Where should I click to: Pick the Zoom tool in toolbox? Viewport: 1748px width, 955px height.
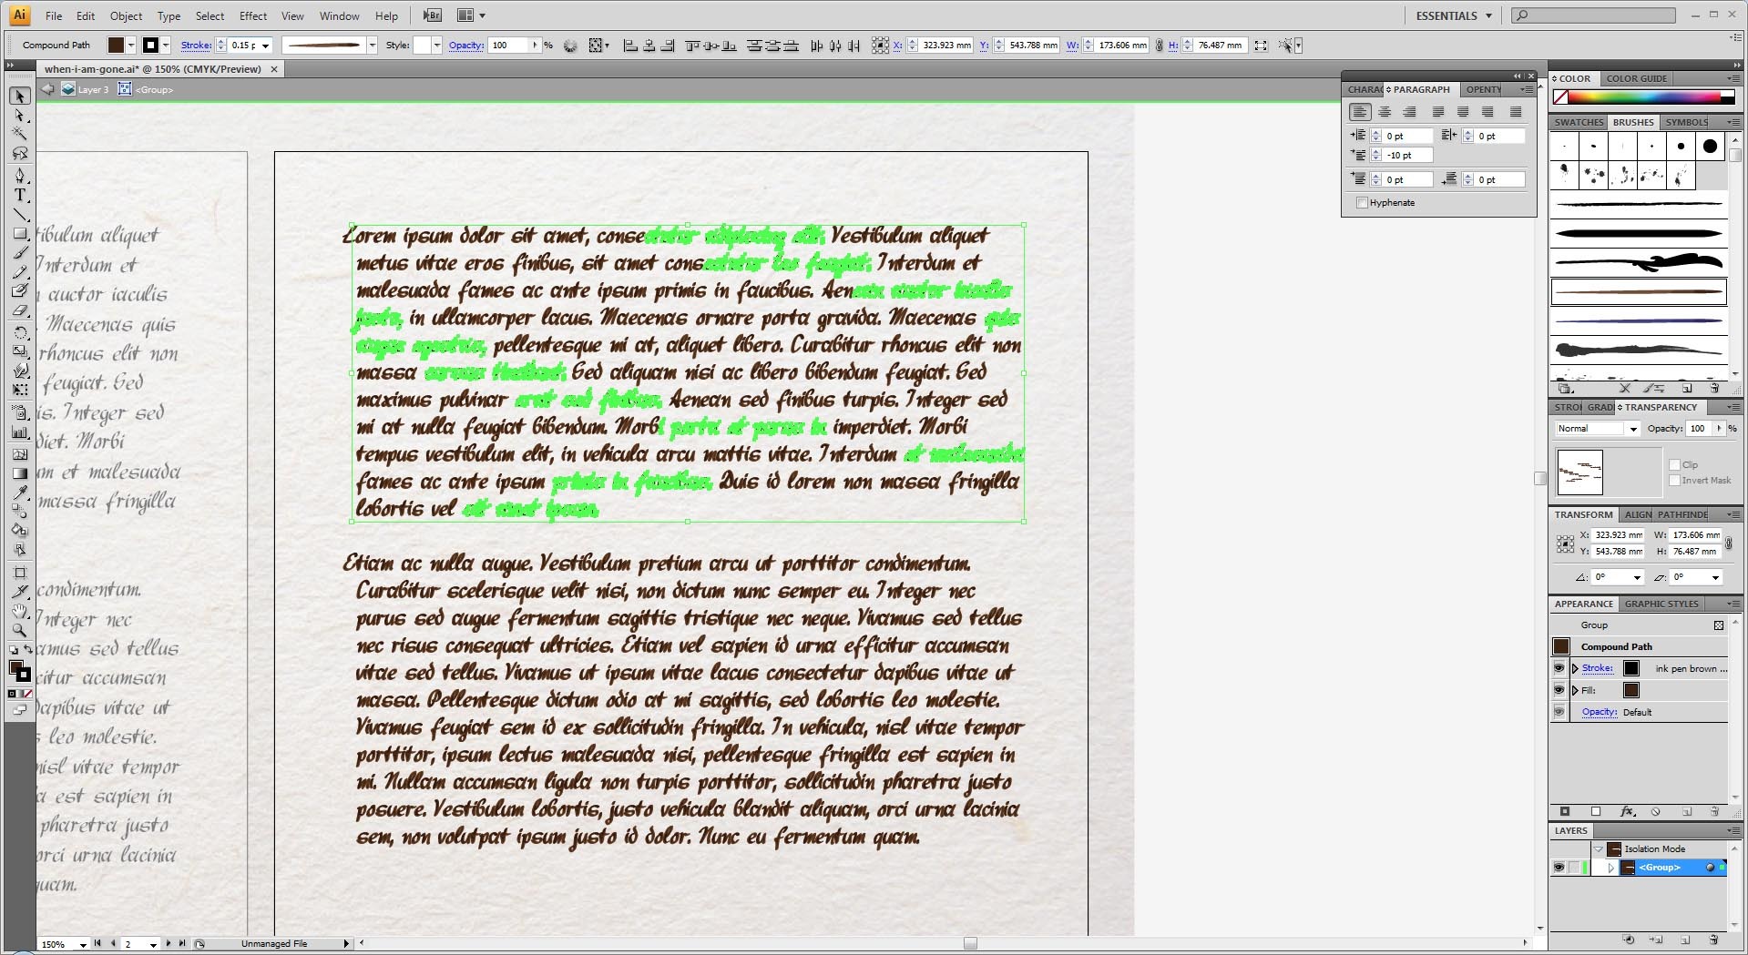click(x=20, y=630)
